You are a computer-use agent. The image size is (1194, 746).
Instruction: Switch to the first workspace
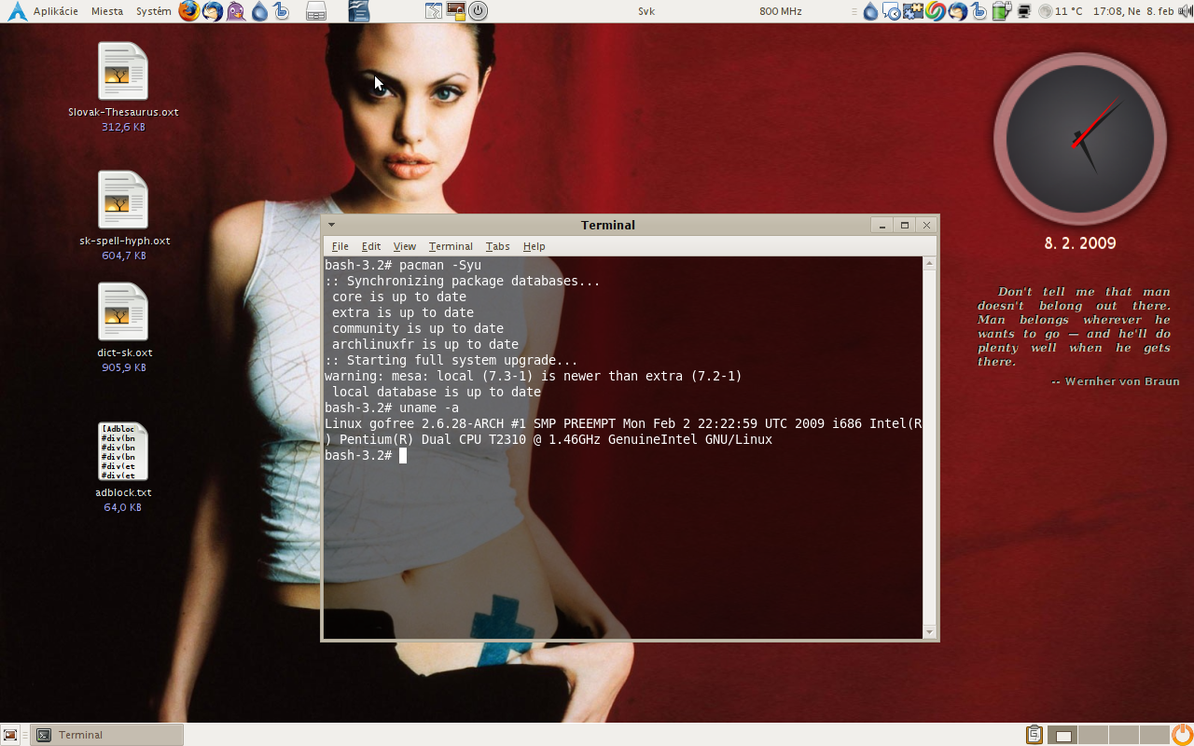pyautogui.click(x=1063, y=735)
